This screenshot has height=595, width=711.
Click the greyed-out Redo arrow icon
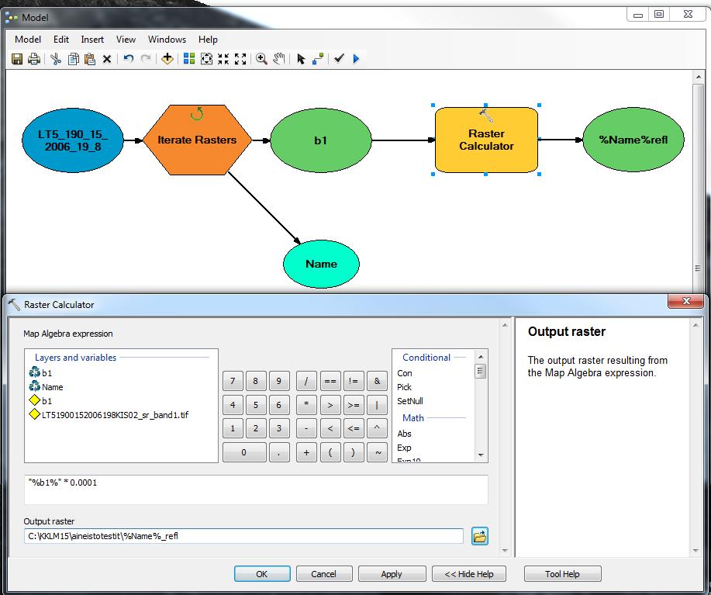146,59
